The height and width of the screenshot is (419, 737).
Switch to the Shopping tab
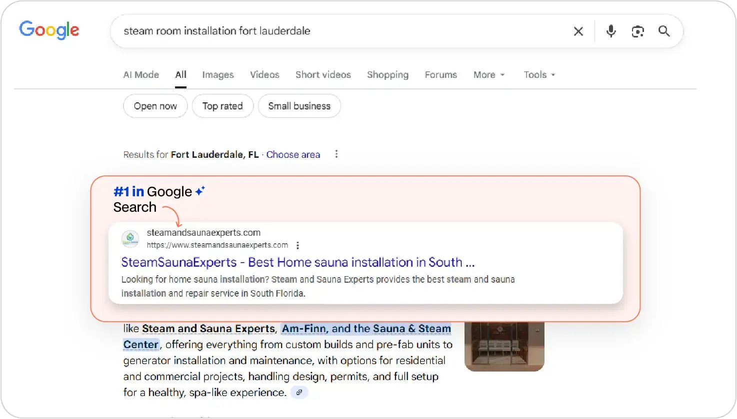387,74
